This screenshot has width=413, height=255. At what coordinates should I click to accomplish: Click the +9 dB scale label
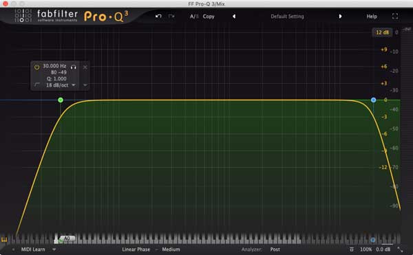pos(384,49)
